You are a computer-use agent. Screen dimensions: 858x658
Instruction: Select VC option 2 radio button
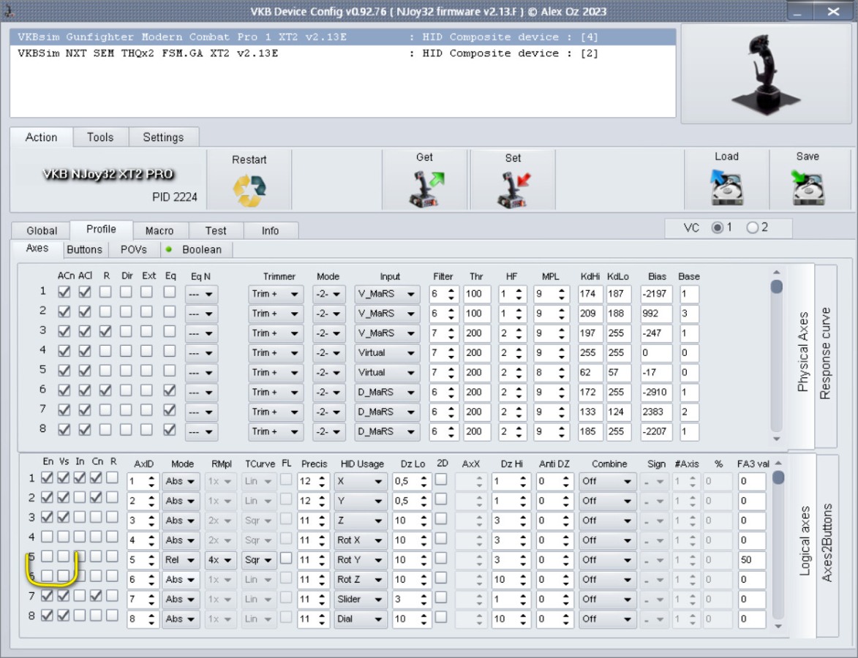(753, 228)
